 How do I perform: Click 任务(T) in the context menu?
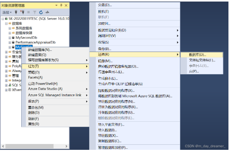(x=55, y=66)
